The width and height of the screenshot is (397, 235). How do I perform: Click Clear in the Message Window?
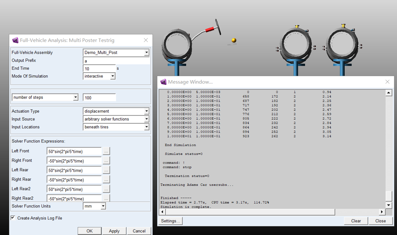tap(356, 221)
